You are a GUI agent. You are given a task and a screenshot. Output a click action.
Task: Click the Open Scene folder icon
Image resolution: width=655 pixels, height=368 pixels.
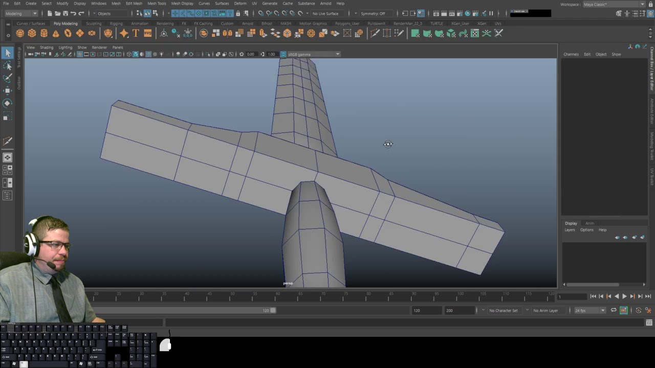pyautogui.click(x=57, y=13)
